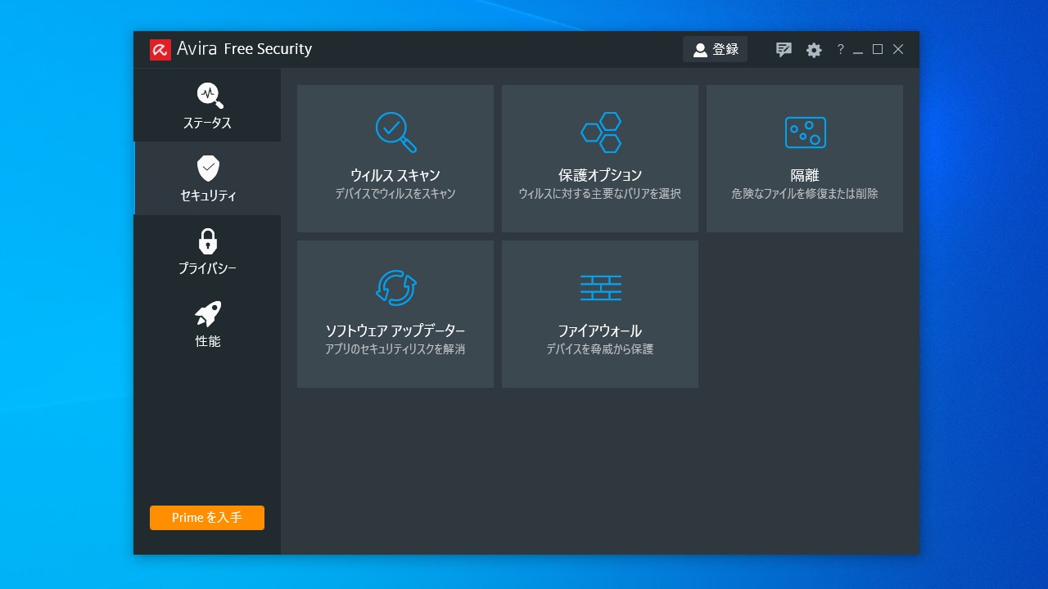The height and width of the screenshot is (589, 1048).
Task: Click the status pulse magnifier icon
Action: point(210,95)
